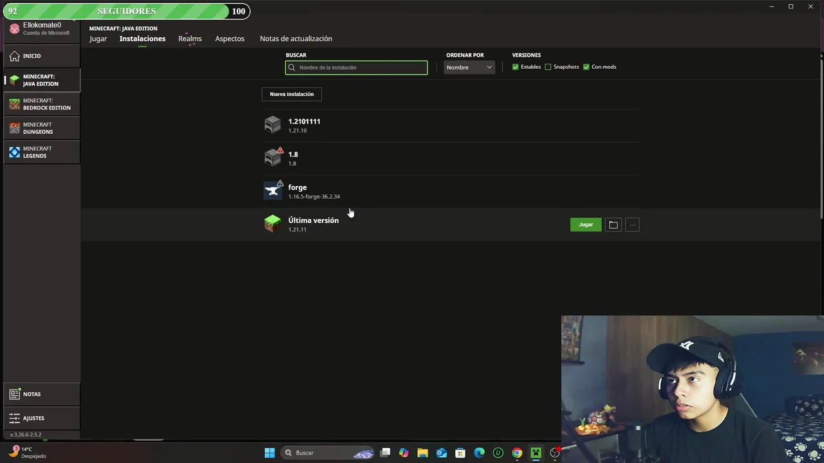
Task: Open Notas de actualización tab
Action: click(296, 39)
